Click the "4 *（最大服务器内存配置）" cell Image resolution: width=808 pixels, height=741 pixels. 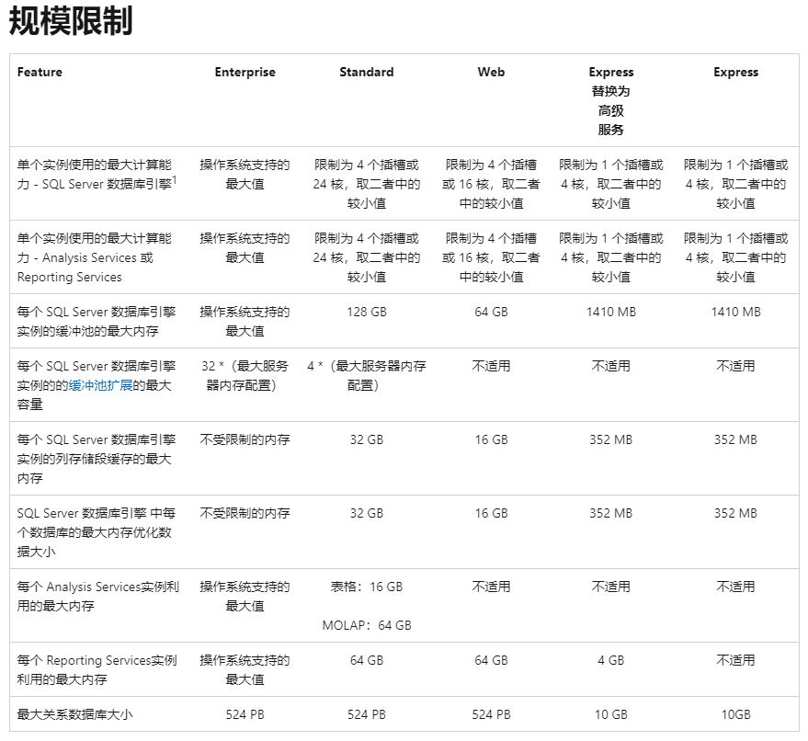tap(367, 376)
